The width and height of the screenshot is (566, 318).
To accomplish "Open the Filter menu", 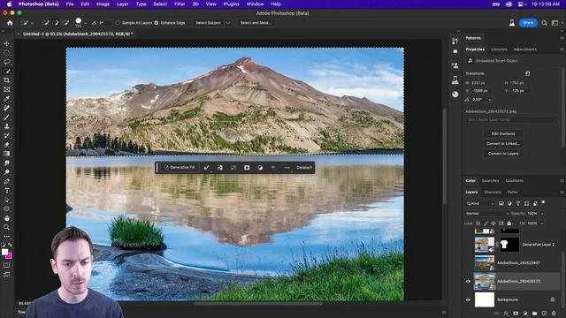I will [x=180, y=4].
